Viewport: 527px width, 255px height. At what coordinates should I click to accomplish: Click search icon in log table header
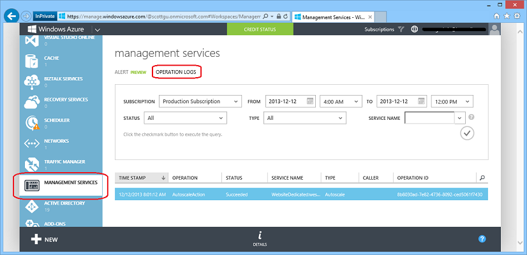click(x=482, y=178)
